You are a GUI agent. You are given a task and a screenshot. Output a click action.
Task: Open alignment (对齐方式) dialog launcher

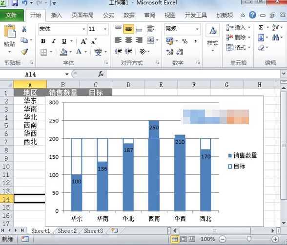[x=157, y=63]
